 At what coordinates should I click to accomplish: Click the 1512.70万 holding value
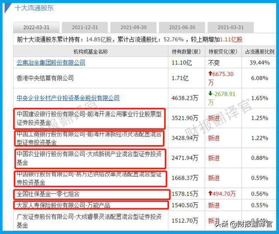pos(185,221)
